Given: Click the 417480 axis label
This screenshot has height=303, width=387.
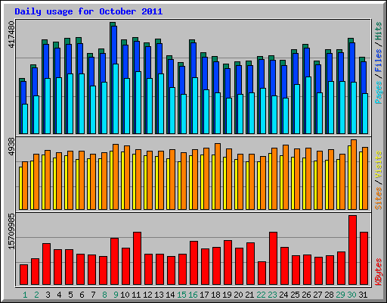Looking at the screenshot, I should (11, 35).
